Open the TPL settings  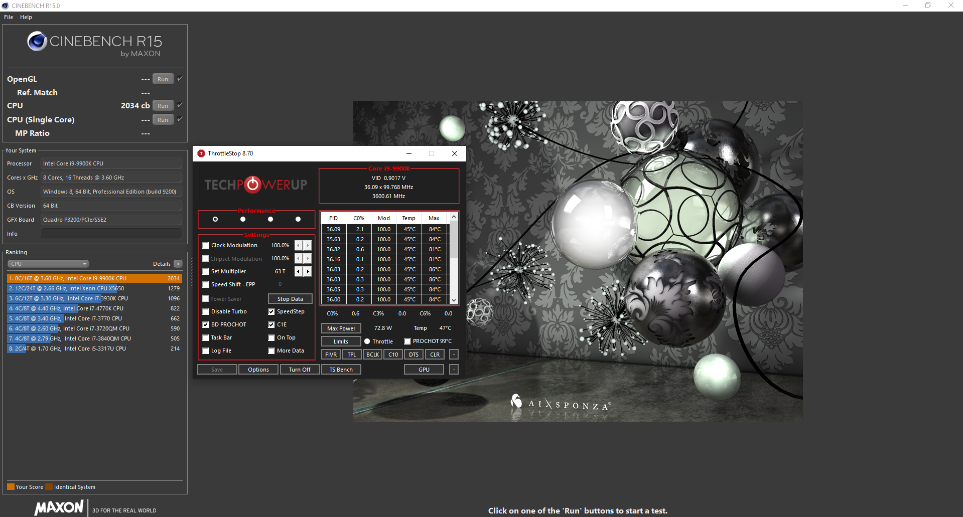click(352, 355)
